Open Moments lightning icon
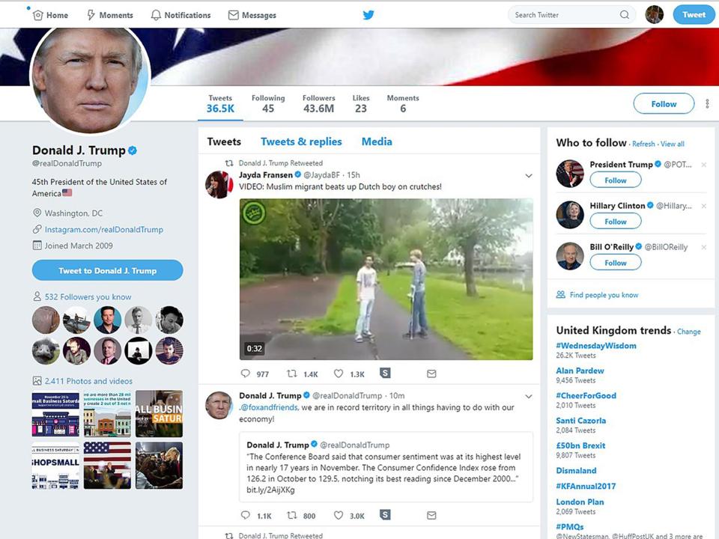 91,15
